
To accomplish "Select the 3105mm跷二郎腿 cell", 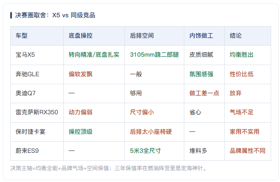I will (154, 55).
